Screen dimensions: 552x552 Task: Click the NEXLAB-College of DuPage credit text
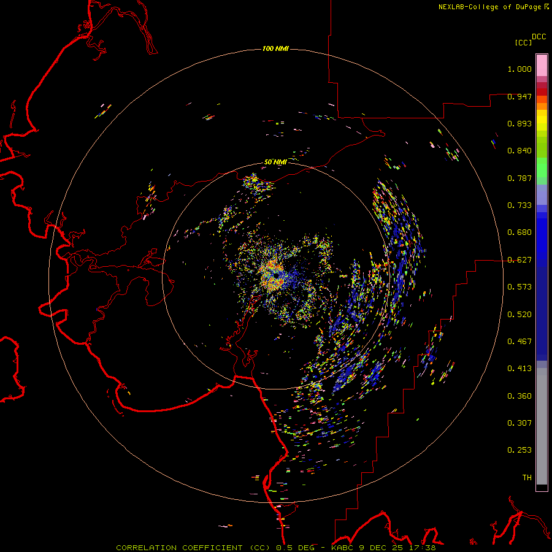pos(489,7)
